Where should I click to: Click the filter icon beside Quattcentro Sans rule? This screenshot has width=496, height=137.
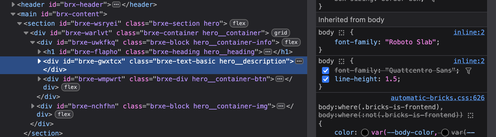468,71
